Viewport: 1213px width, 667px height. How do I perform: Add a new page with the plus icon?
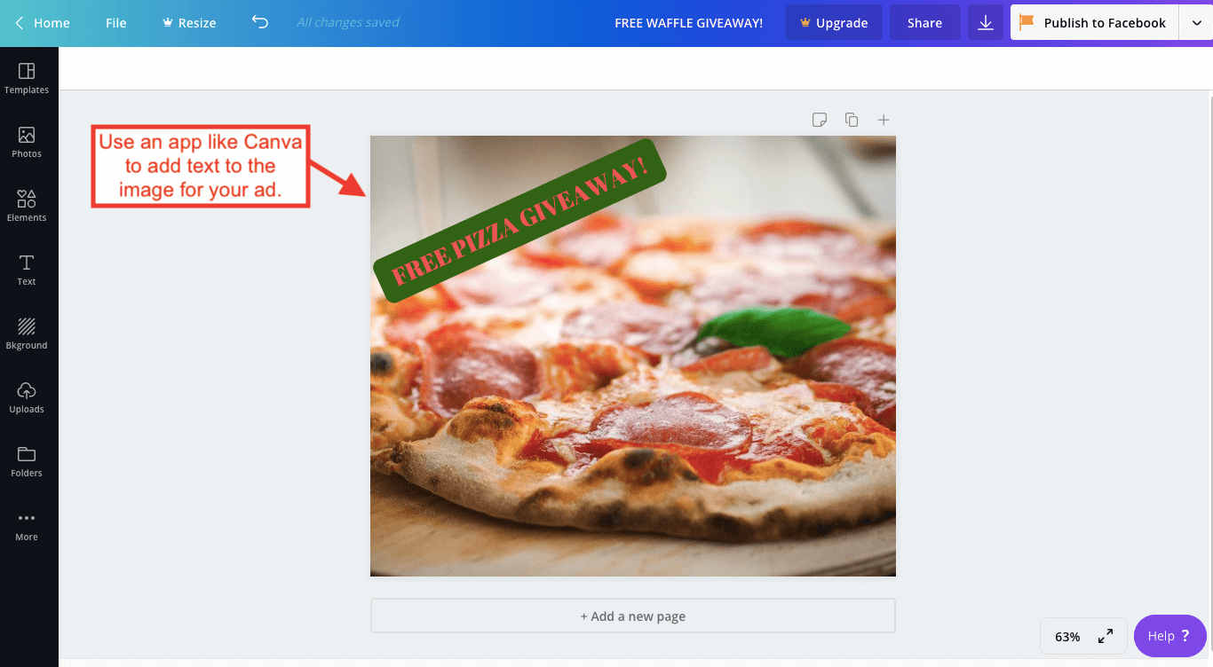click(883, 119)
